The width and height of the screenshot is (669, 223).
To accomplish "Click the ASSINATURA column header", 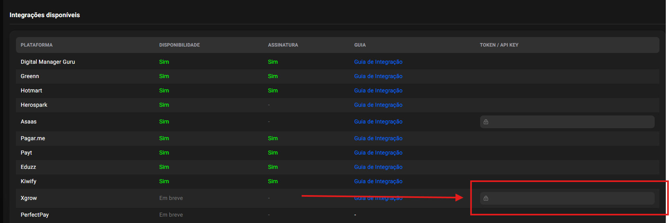I will [283, 45].
